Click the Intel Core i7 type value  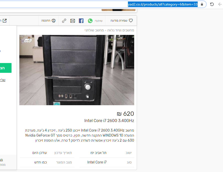coord(97,162)
